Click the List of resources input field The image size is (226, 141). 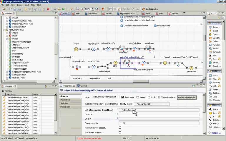click(159, 110)
